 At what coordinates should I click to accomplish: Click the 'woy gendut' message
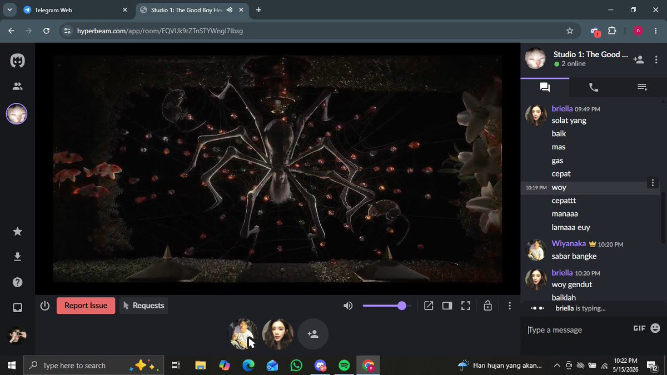(572, 284)
